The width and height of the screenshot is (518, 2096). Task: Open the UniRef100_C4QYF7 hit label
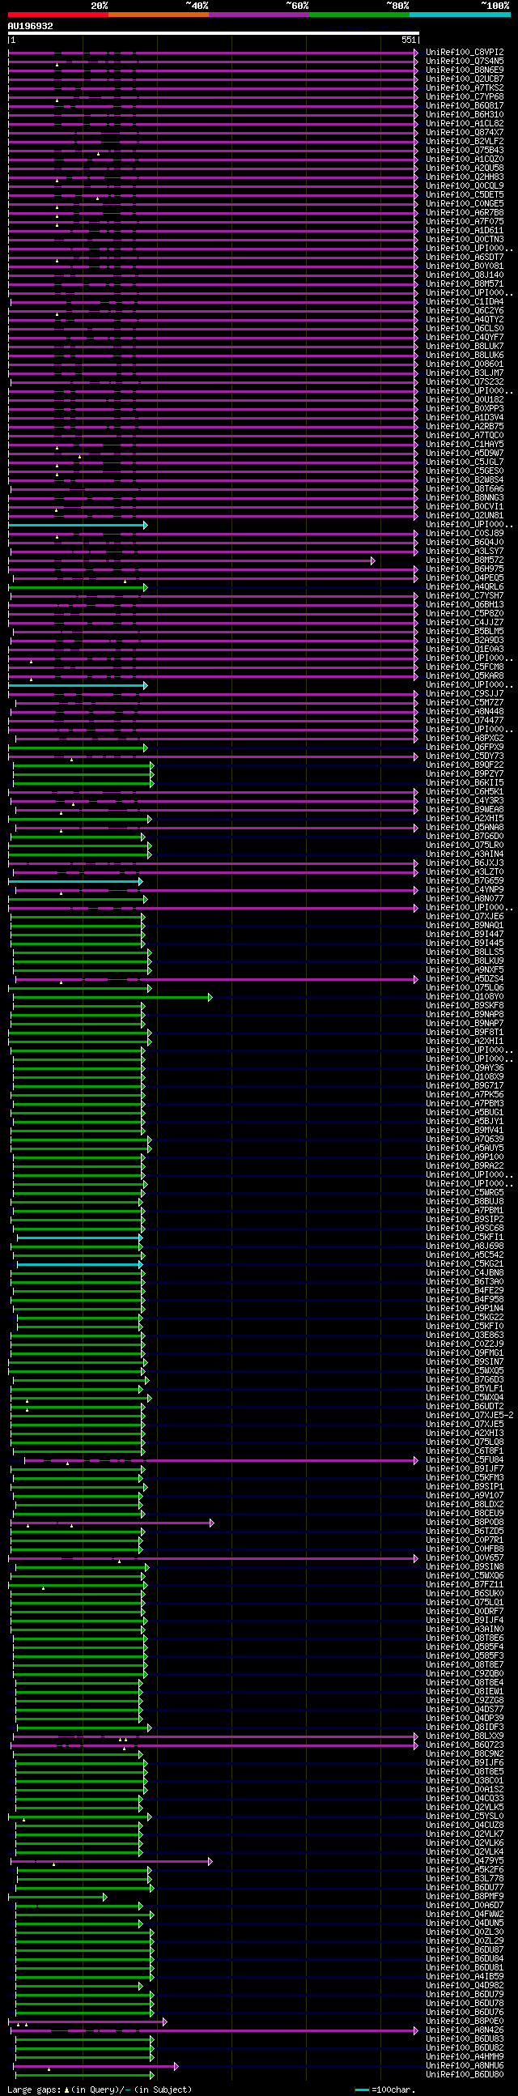(465, 338)
